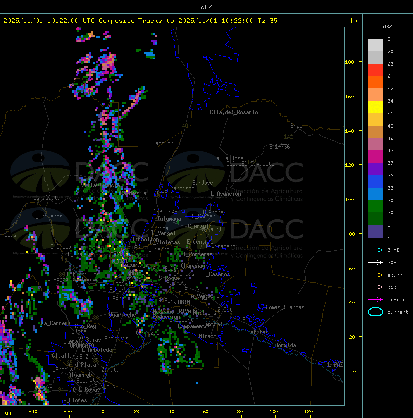This screenshot has width=413, height=418.
Task: Pick the light gray swatch below 80
Action: (x=375, y=45)
